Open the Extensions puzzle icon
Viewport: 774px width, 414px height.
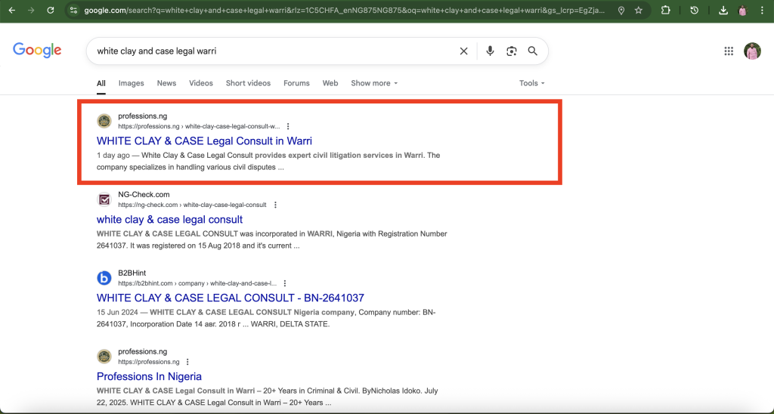(665, 10)
